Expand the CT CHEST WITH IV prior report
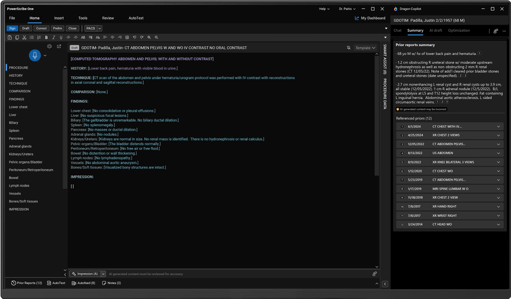511x299 pixels. pyautogui.click(x=499, y=126)
